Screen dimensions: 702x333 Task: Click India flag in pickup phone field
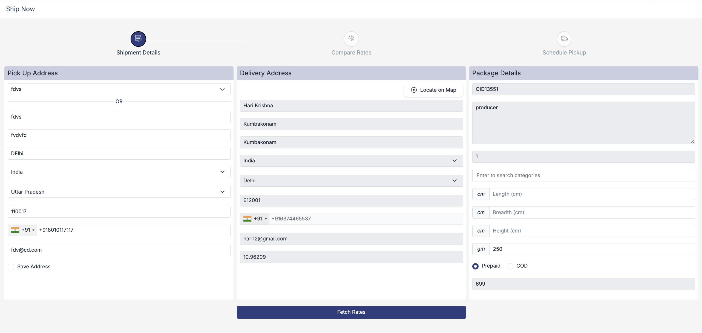[x=15, y=230]
